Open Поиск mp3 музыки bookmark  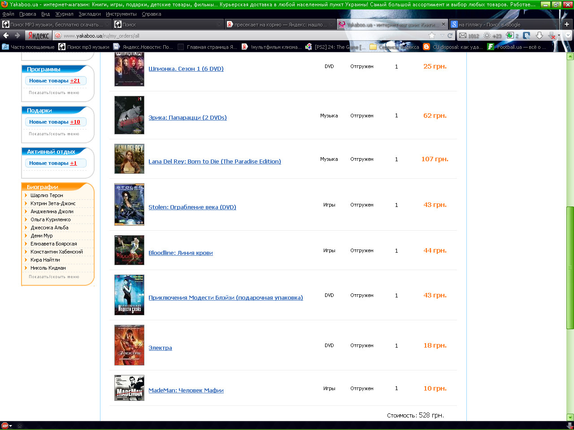tap(84, 47)
